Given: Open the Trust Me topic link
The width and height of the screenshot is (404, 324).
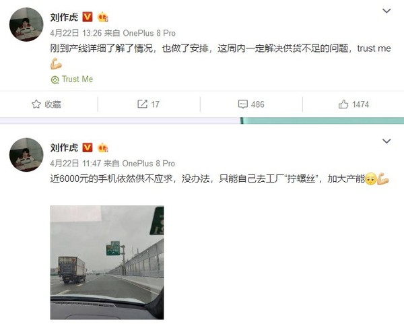Looking at the screenshot, I should [77, 79].
